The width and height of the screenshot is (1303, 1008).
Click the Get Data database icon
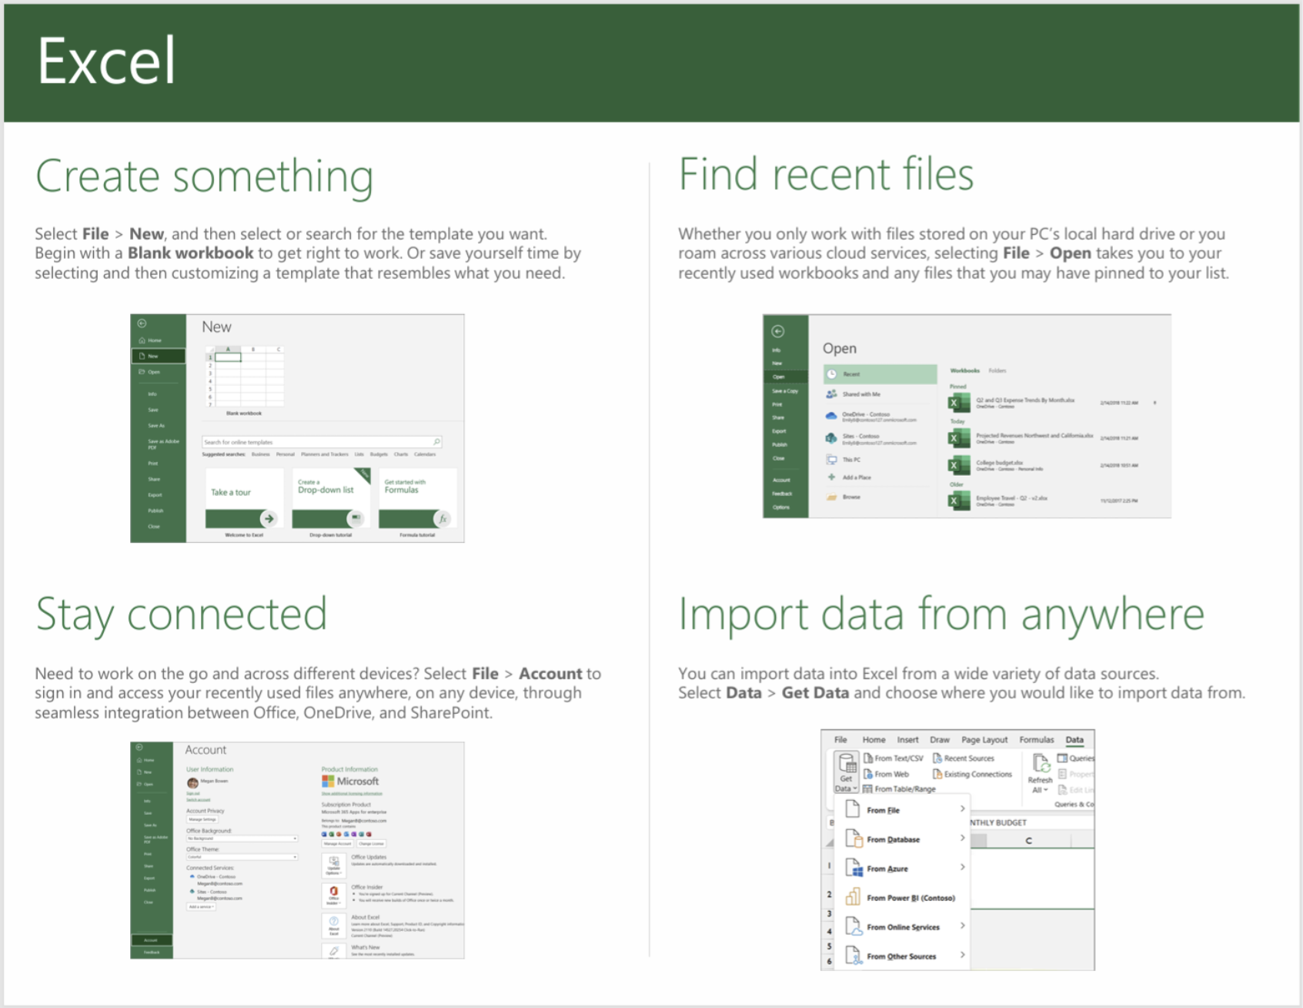[847, 764]
